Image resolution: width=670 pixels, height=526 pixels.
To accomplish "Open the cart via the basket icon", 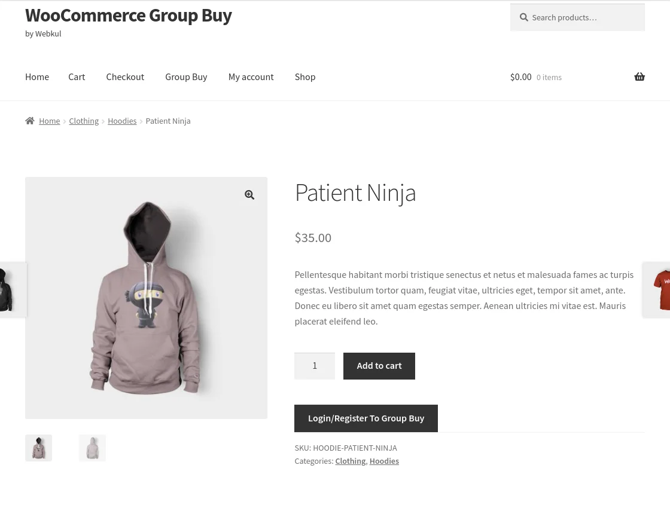I will tap(639, 77).
